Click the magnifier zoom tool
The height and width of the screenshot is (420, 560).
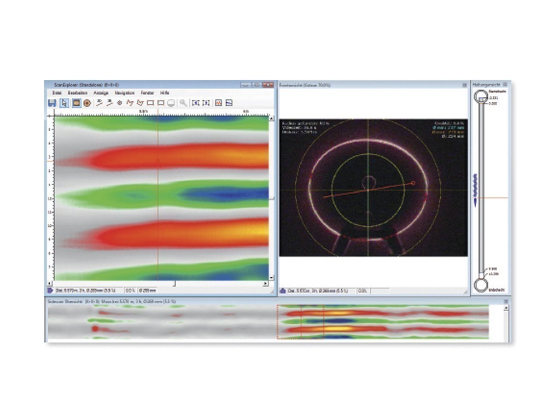[x=183, y=103]
